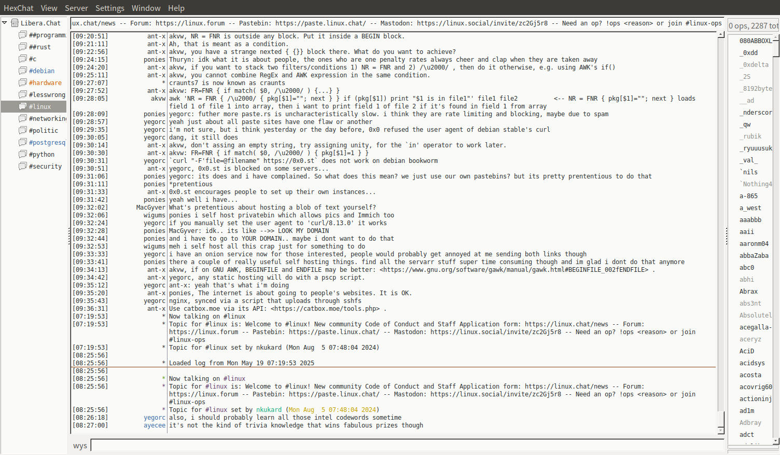
Task: Select user a-865 in user list
Action: click(749, 196)
